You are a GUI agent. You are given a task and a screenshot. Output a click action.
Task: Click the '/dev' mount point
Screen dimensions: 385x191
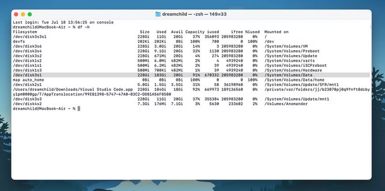click(269, 41)
